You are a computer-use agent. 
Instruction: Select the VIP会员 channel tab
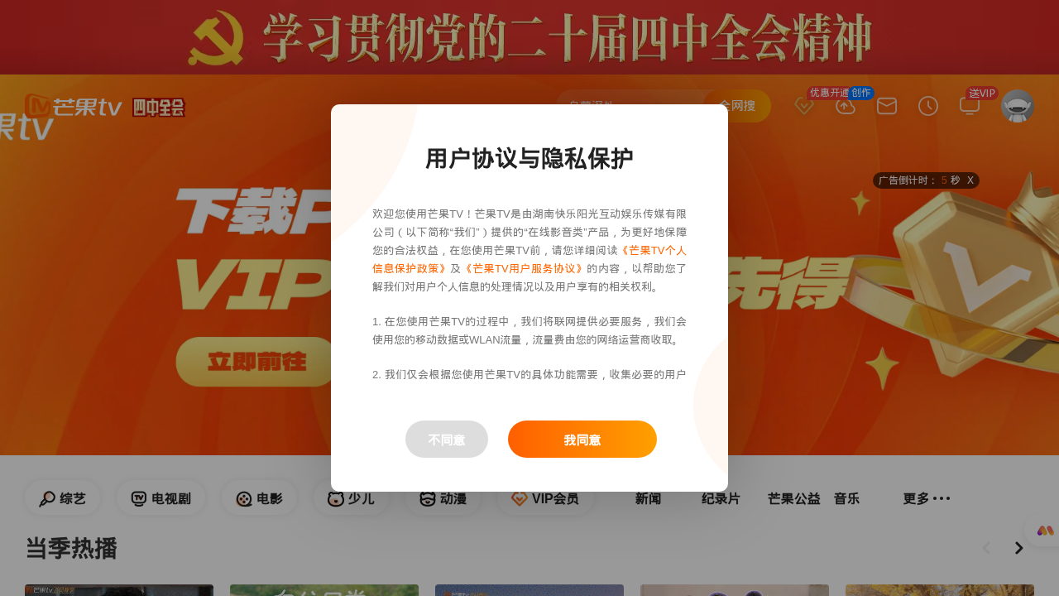tap(545, 498)
